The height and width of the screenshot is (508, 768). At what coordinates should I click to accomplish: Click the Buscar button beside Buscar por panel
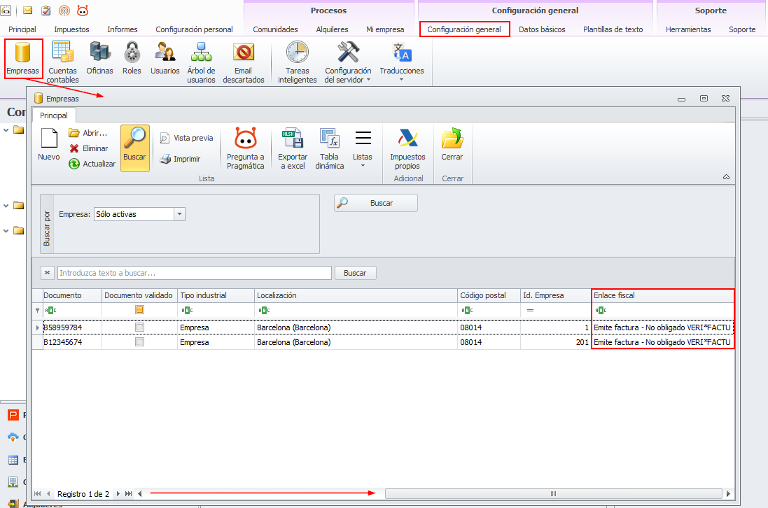[x=376, y=203]
